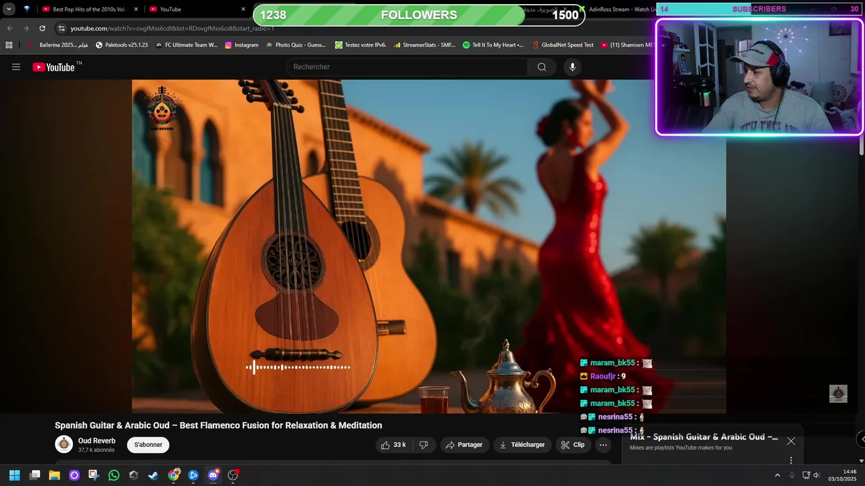Open Steam from the taskbar
Viewport: 865px width, 486px height.
153,475
